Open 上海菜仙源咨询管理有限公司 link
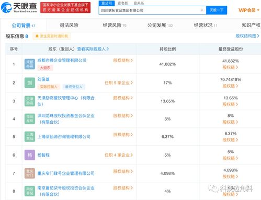The image size is (261, 200). pos(64,137)
